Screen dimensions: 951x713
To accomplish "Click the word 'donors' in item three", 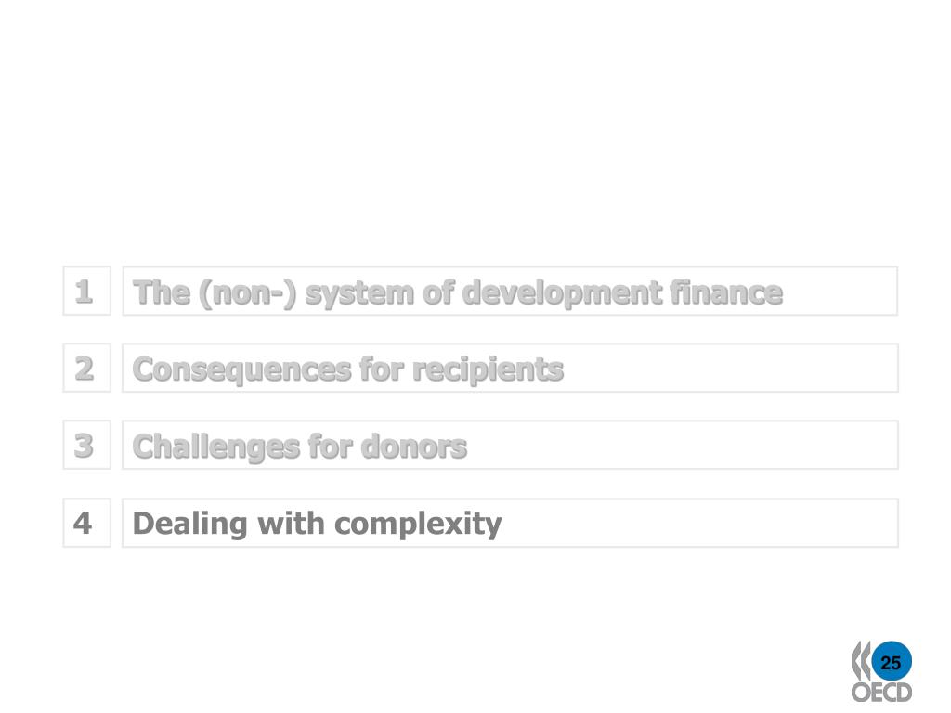I will pos(414,447).
